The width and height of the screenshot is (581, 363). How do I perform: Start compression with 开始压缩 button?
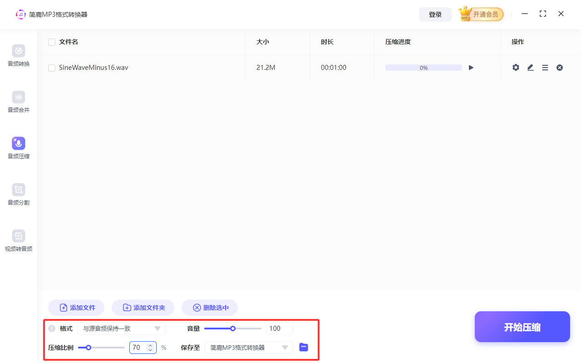coord(522,327)
